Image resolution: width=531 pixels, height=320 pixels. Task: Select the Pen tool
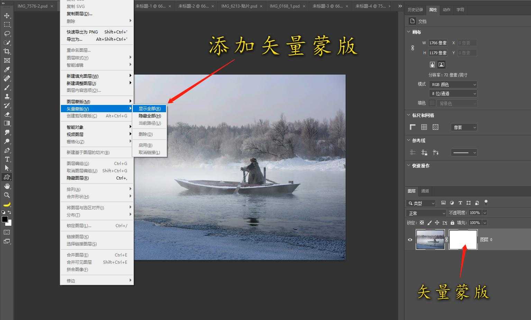pos(7,150)
